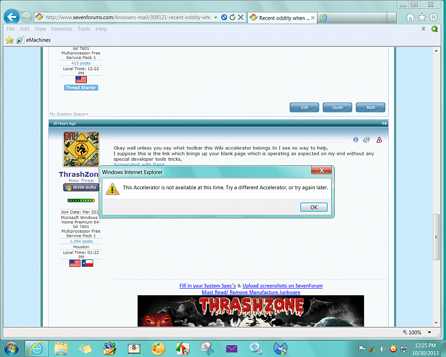The width and height of the screenshot is (446, 357).
Task: Click the browser Back arrow button
Action: (12, 17)
